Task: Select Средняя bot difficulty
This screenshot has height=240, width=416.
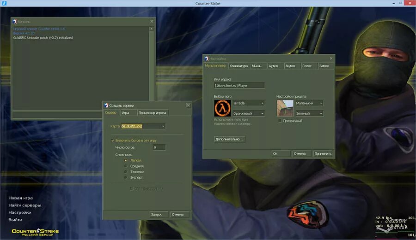Action: (126, 166)
